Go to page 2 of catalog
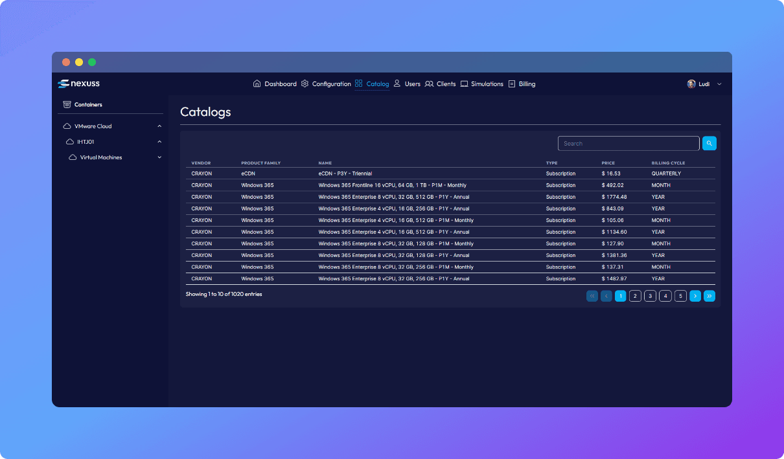The height and width of the screenshot is (459, 784). (x=635, y=296)
